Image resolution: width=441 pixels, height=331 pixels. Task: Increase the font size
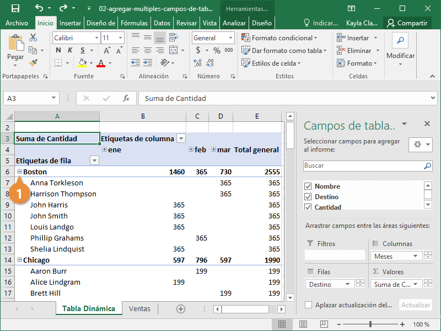point(106,51)
